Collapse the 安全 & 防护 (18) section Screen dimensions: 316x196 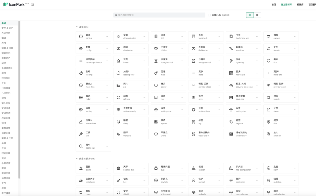pos(77,159)
